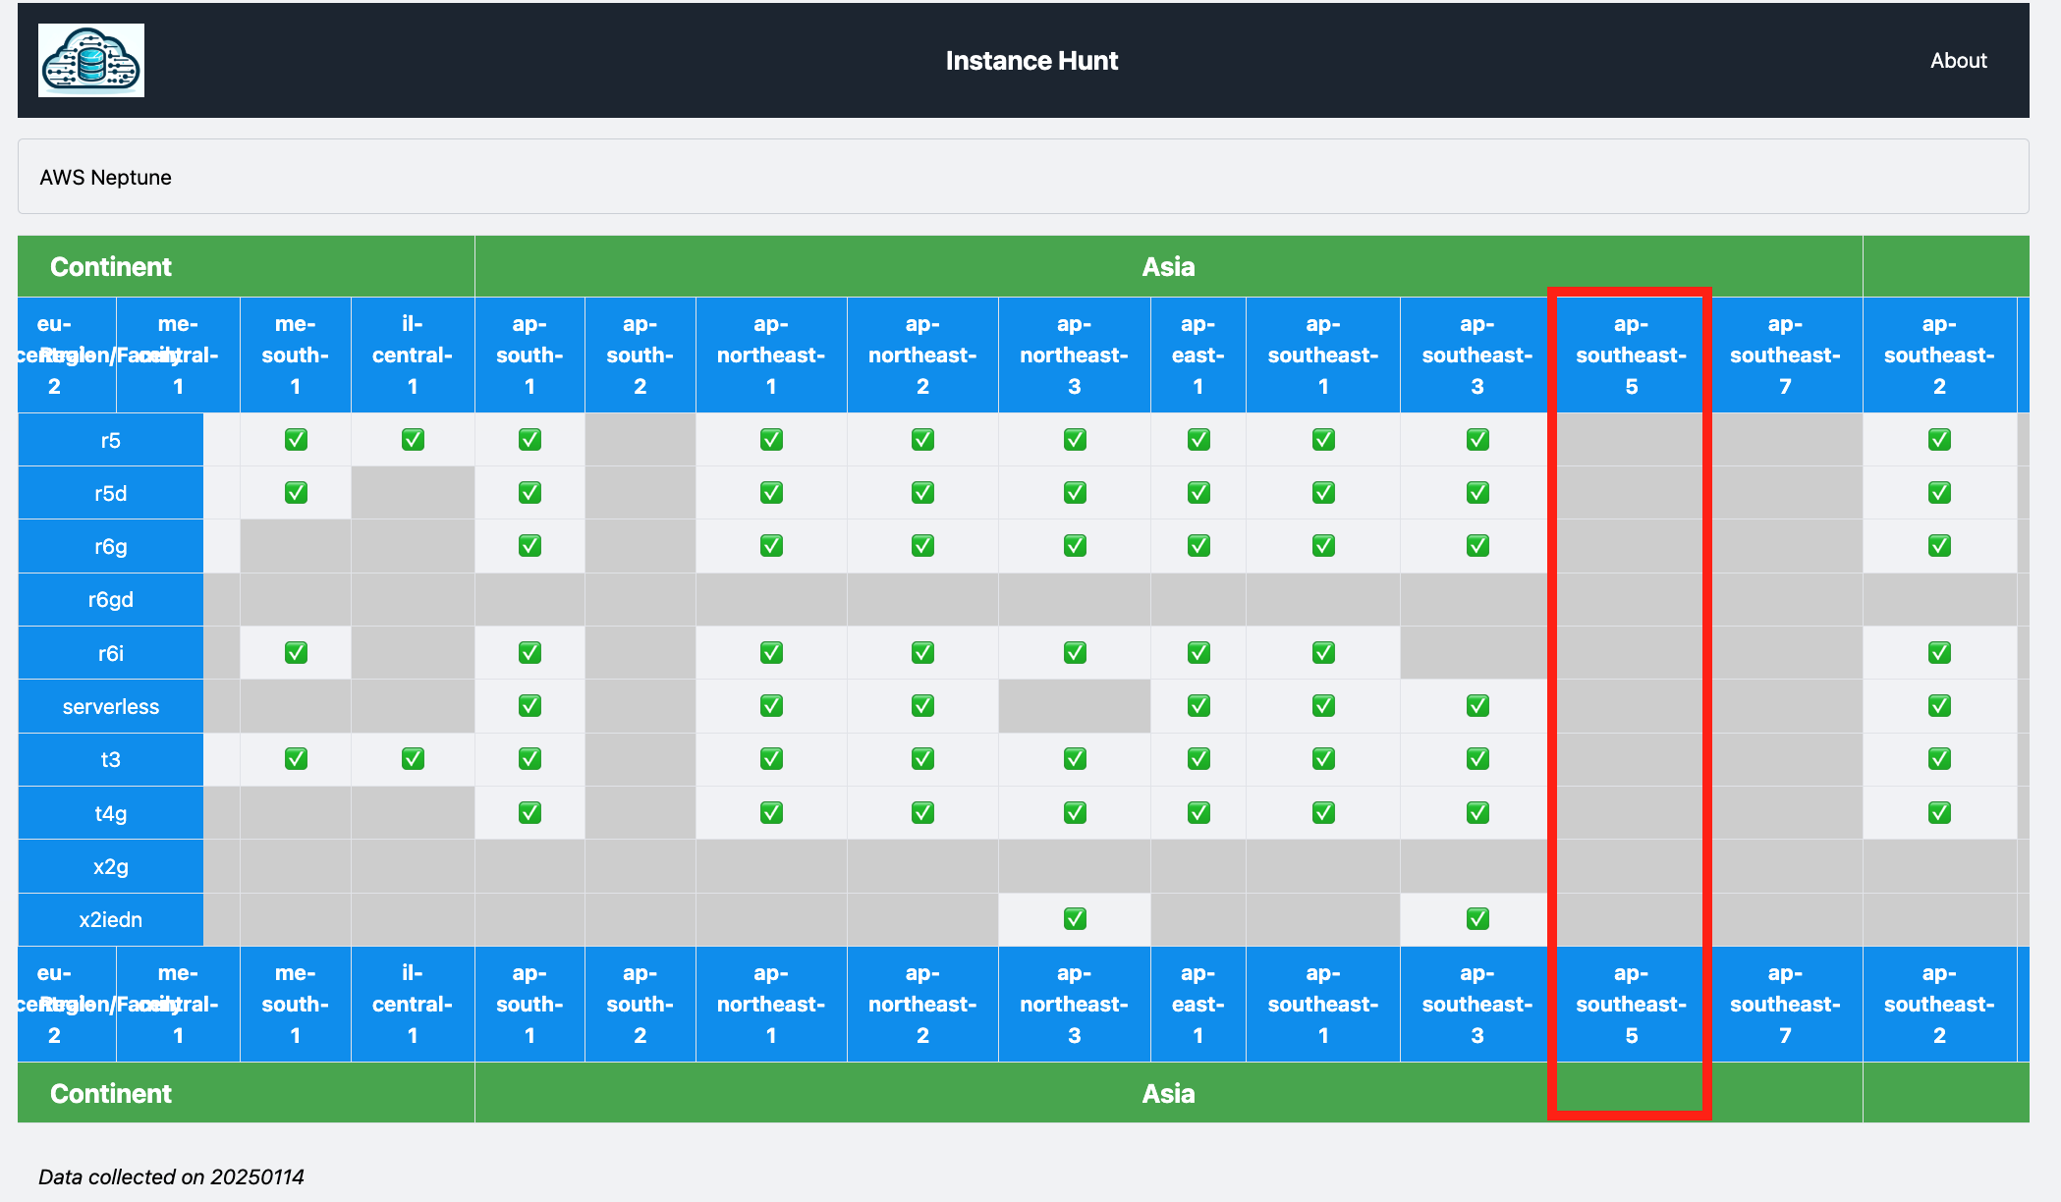Click the r5 checkmark under ap-southeast-2
This screenshot has height=1202, width=2061.
coord(1939,439)
